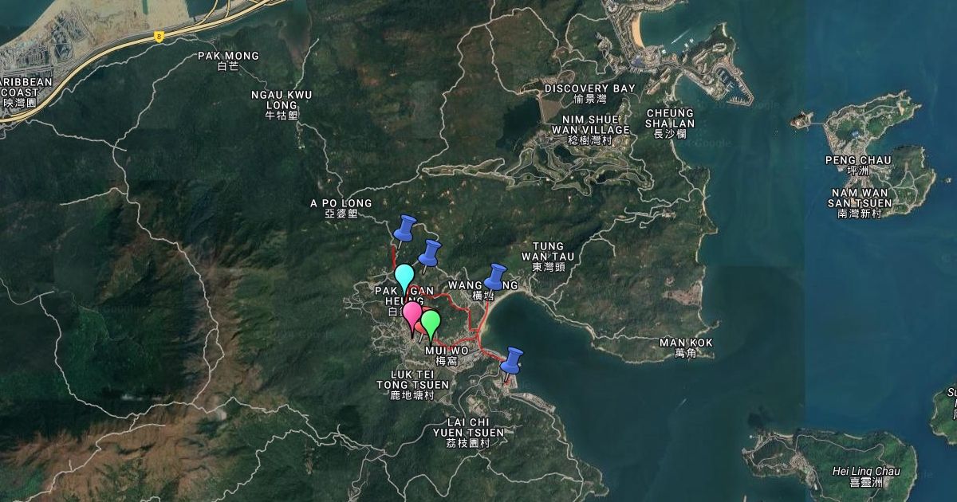The width and height of the screenshot is (957, 502).
Task: Select the Cheung Sha Lan label
Action: pyautogui.click(x=670, y=119)
